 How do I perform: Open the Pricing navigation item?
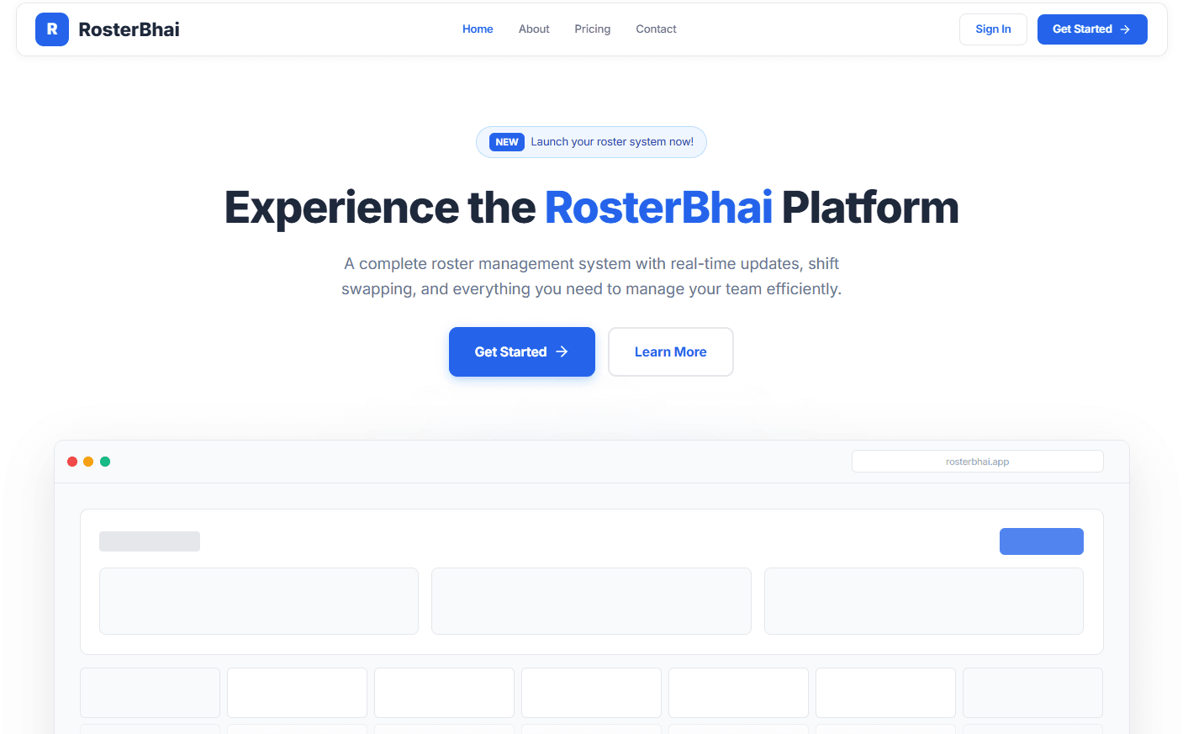[x=592, y=29]
